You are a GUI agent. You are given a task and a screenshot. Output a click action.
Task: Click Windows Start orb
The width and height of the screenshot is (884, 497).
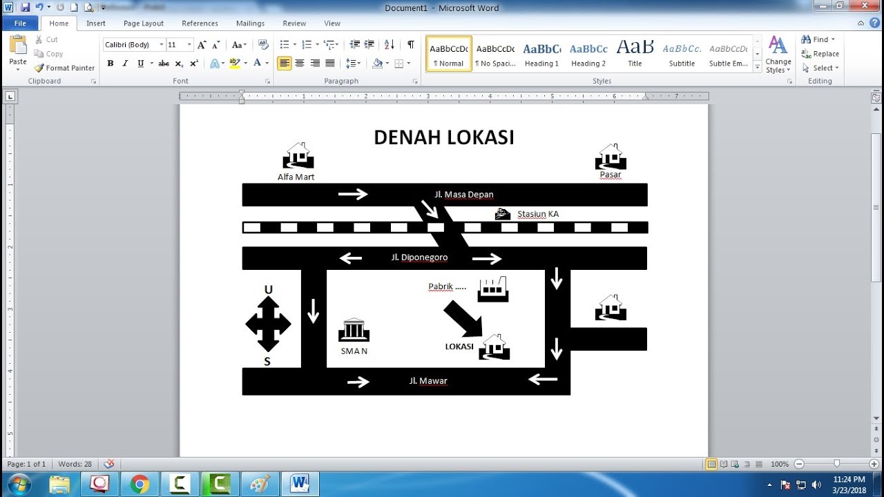19,483
